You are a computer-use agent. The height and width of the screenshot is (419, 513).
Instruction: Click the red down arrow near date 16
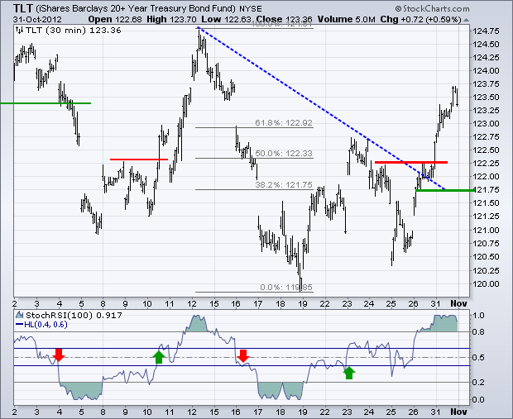pos(243,355)
